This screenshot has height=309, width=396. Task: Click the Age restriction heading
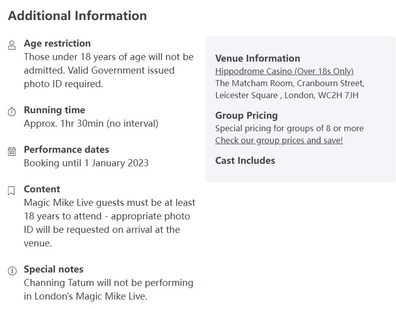pos(57,44)
